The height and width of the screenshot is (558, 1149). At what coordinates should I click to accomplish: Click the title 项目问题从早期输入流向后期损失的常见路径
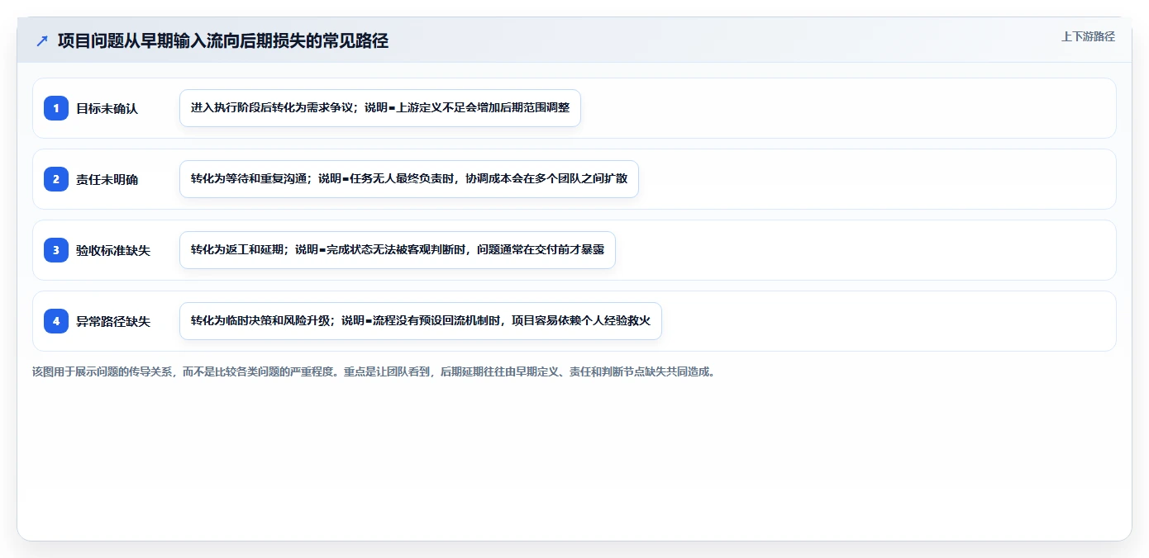click(223, 40)
